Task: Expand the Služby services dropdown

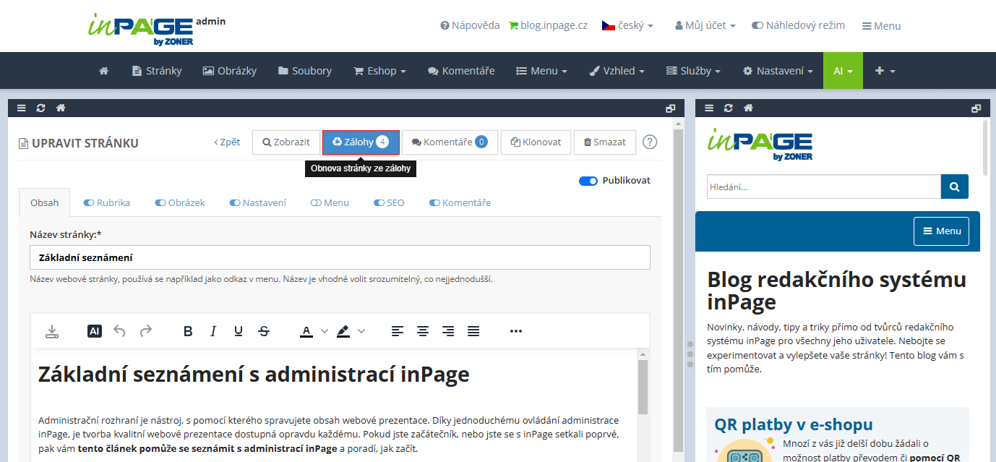Action: point(694,71)
